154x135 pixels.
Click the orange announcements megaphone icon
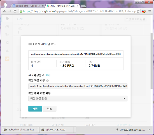(7, 59)
